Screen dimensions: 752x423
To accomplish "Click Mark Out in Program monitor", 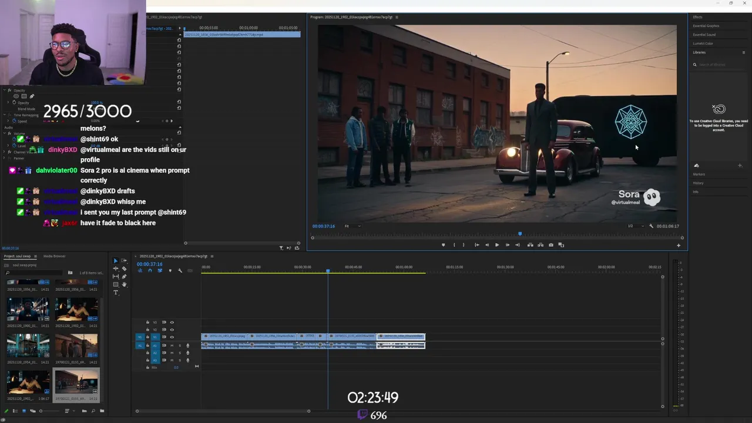I will 464,245.
